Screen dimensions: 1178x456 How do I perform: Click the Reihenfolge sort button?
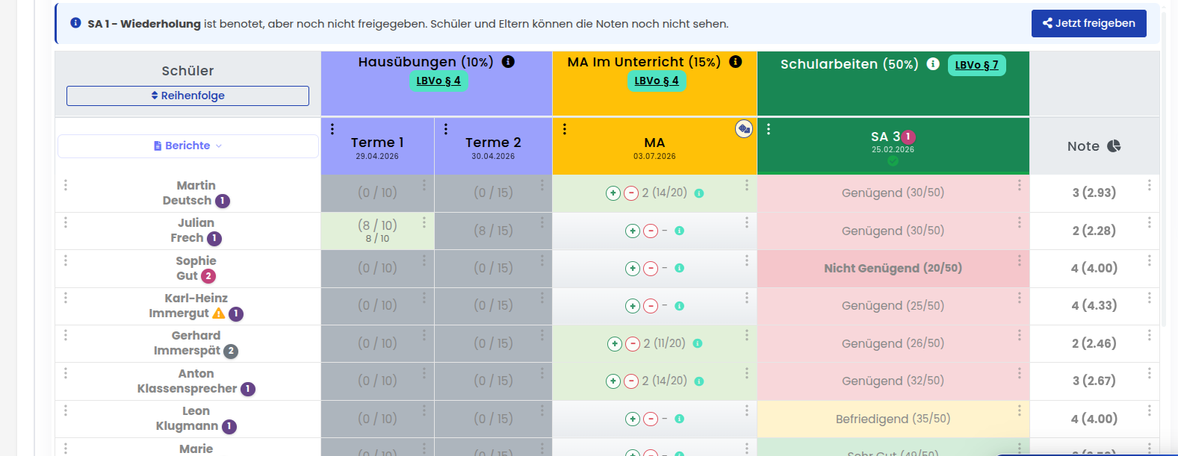coord(187,96)
